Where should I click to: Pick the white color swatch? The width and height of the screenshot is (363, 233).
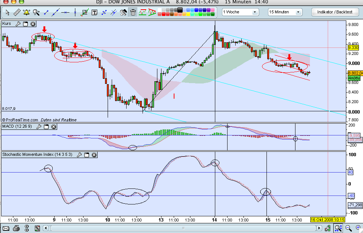point(160,10)
